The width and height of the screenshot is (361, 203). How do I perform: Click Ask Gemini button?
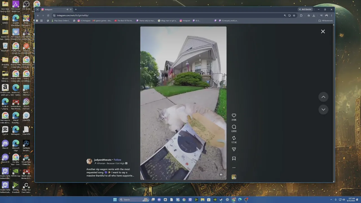click(305, 9)
